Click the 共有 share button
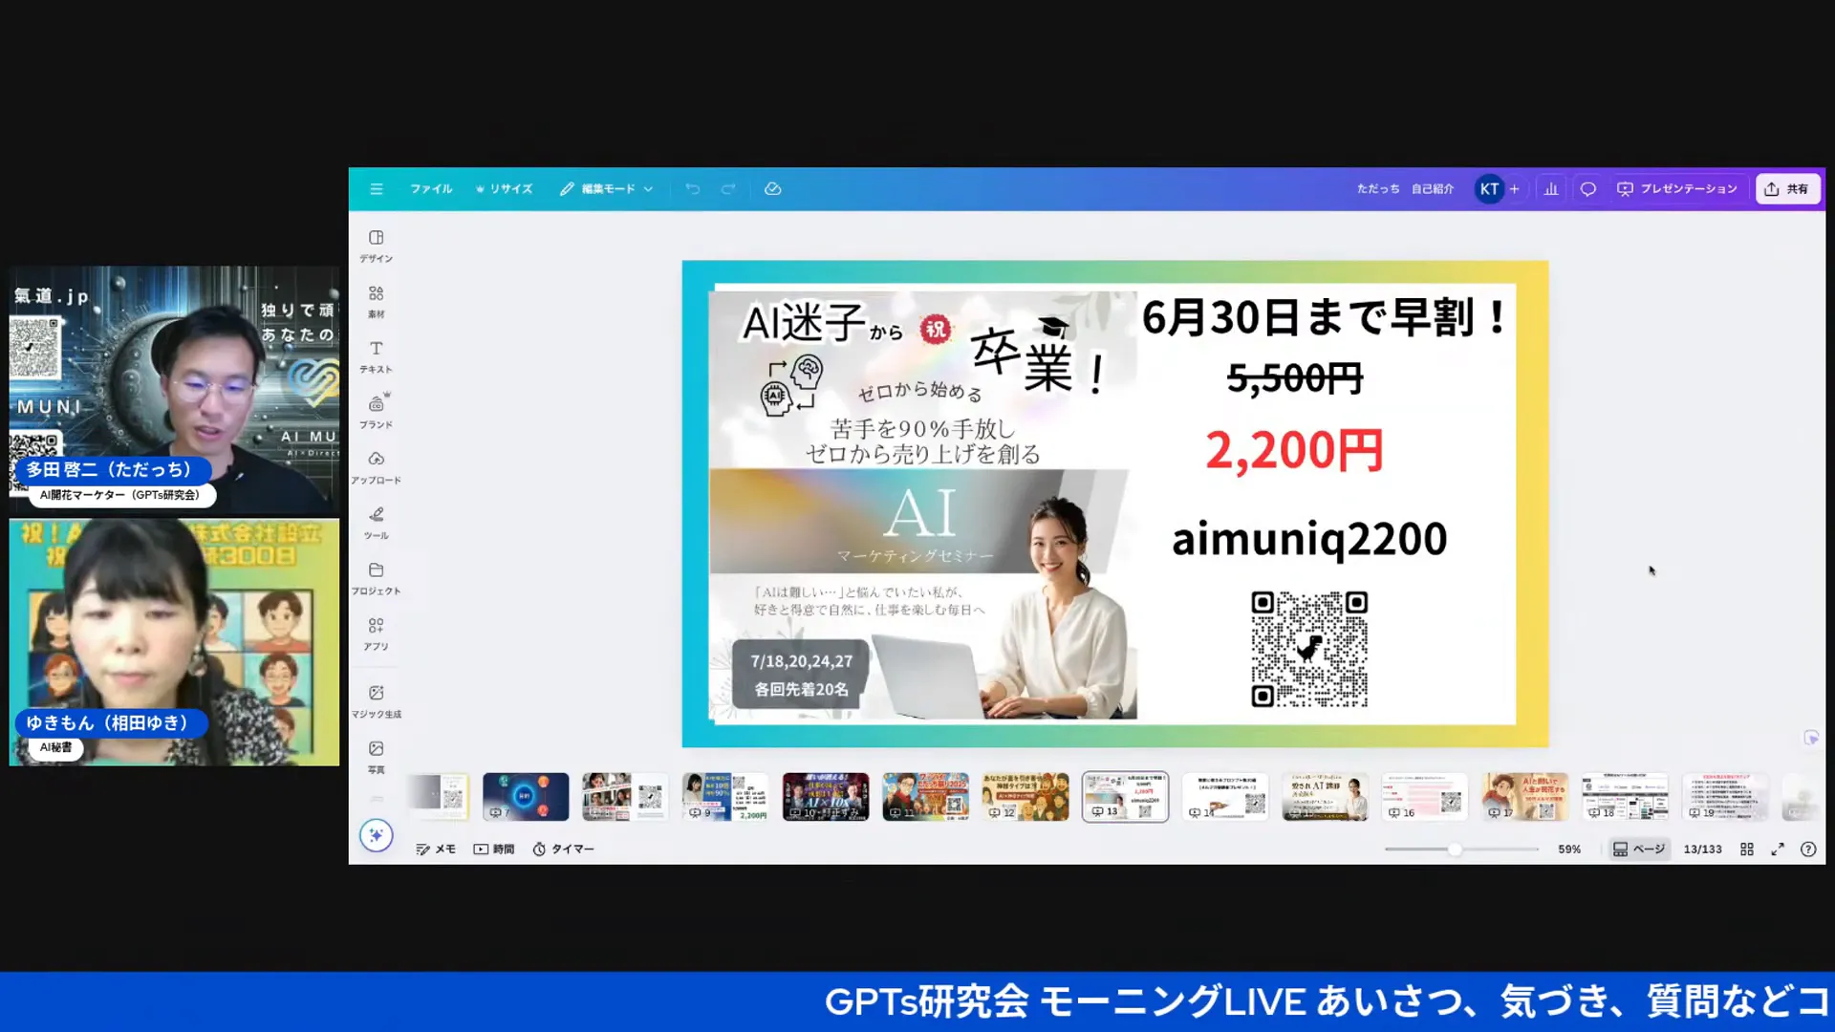The width and height of the screenshot is (1835, 1032). point(1787,189)
